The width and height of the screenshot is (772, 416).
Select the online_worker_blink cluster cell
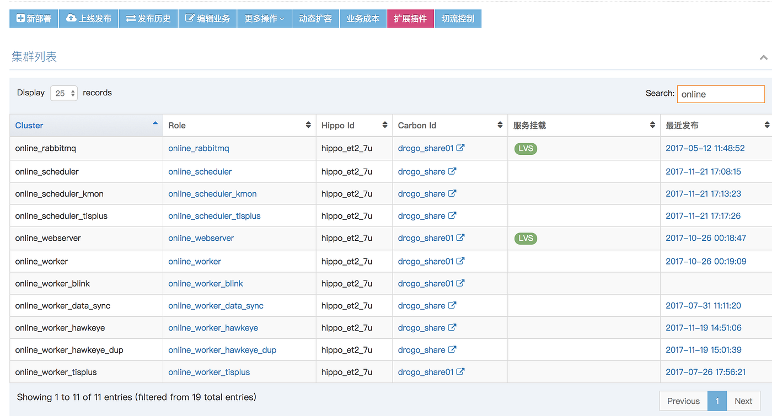[86, 283]
